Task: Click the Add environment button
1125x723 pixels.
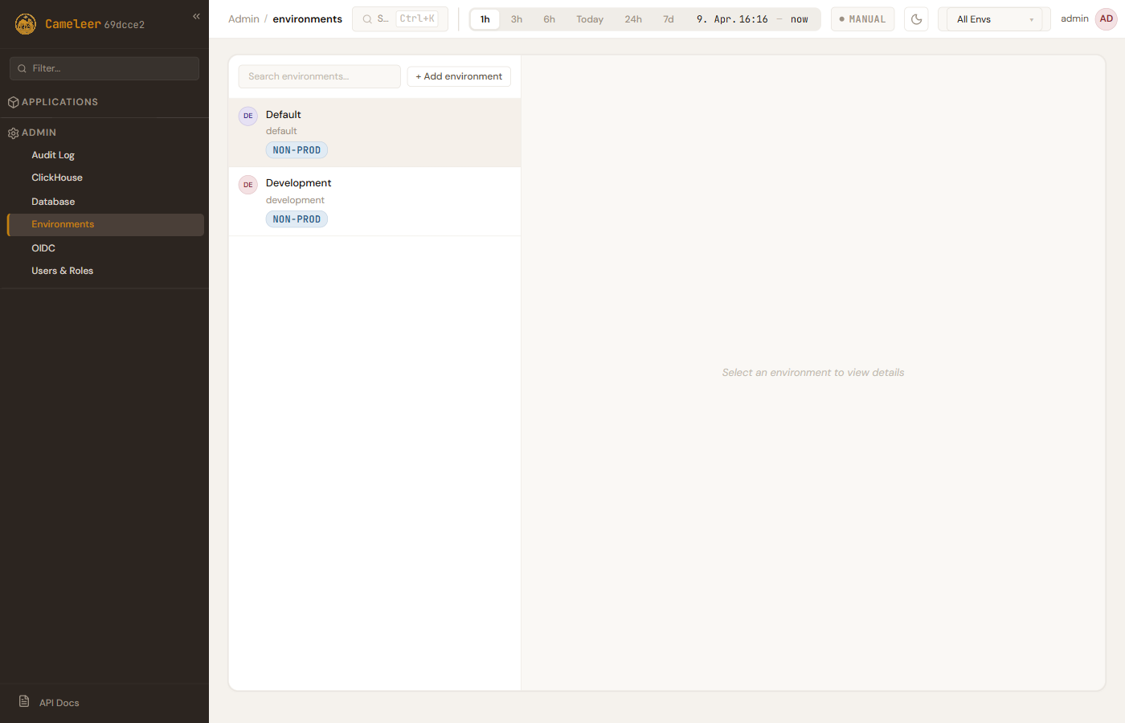Action: click(459, 76)
